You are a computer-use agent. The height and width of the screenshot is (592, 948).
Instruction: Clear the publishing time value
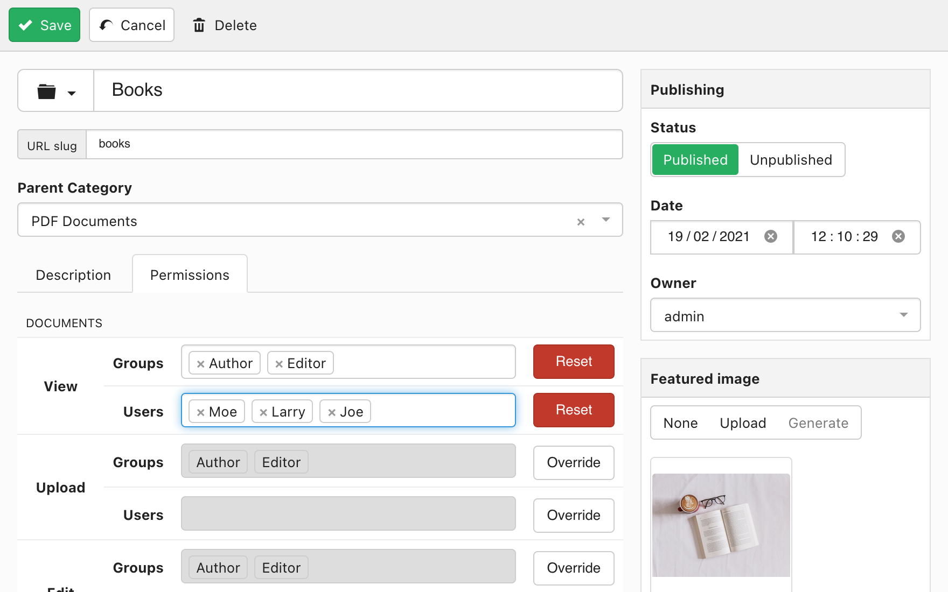coord(898,236)
